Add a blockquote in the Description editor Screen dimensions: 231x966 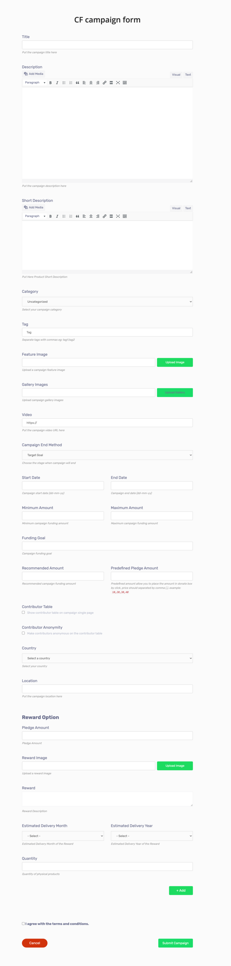[x=78, y=82]
